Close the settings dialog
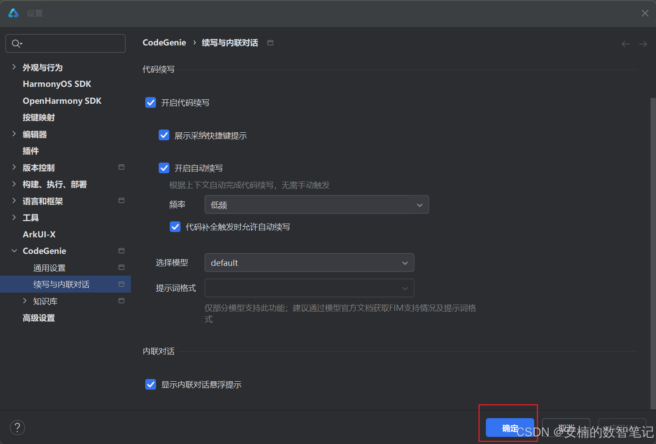Viewport: 656px width, 444px height. pyautogui.click(x=645, y=13)
